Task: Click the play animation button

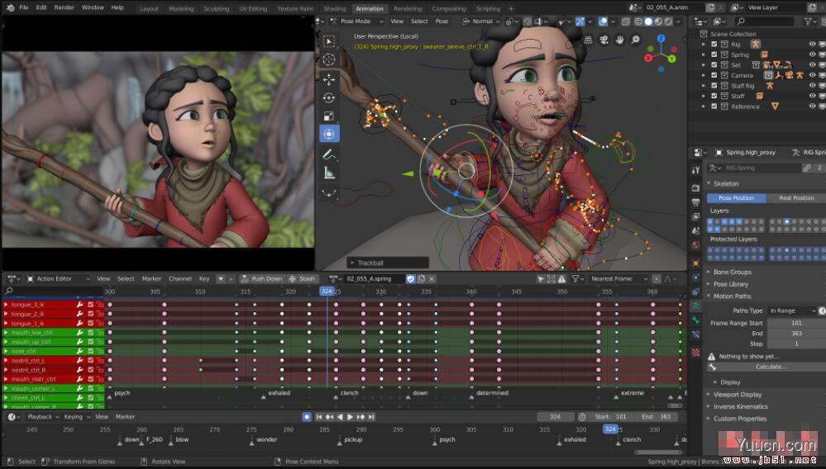Action: [350, 417]
